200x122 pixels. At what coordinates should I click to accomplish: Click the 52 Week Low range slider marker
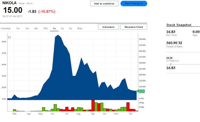pyautogui.click(x=171, y=64)
